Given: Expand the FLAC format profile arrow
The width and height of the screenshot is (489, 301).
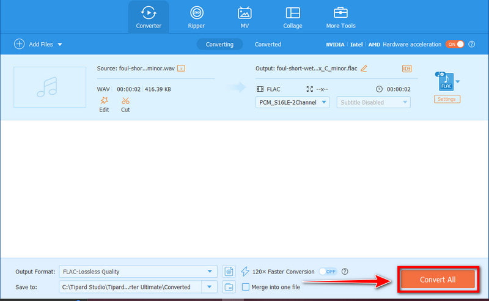Looking at the screenshot, I should pos(457,81).
